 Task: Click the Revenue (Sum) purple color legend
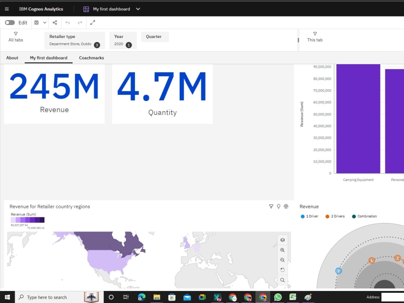[27, 220]
